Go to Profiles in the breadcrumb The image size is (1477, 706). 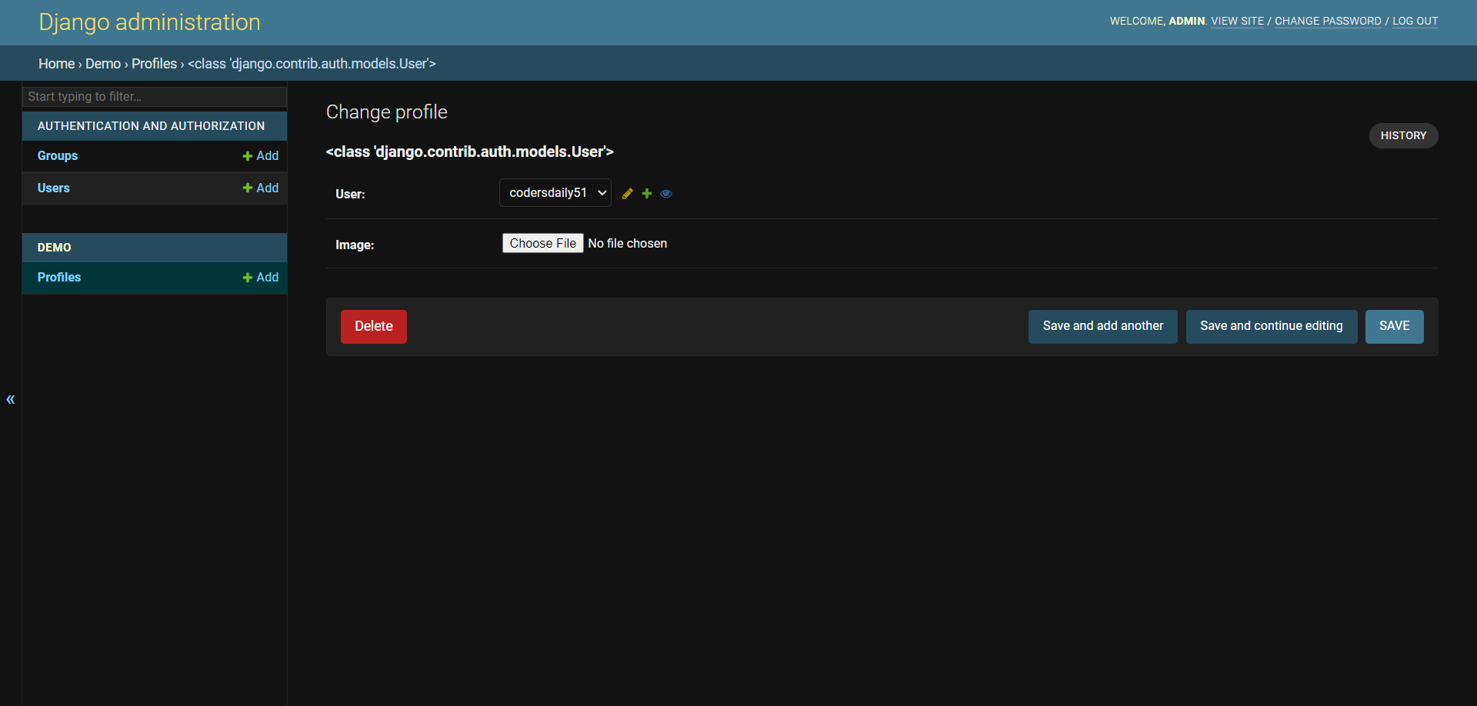[154, 64]
